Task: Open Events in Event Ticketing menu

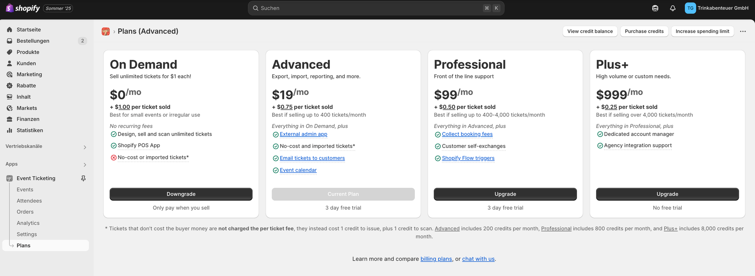Action: click(x=25, y=189)
